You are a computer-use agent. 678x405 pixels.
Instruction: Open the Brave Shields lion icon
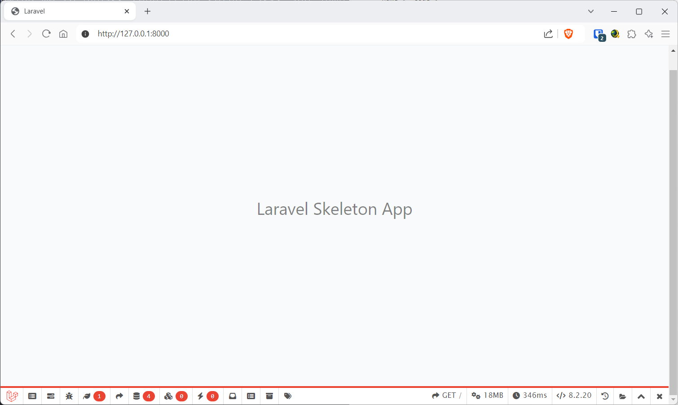tap(568, 34)
